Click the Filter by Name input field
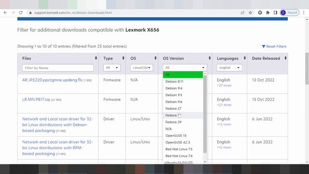This screenshot has height=174, width=309. pos(58,68)
